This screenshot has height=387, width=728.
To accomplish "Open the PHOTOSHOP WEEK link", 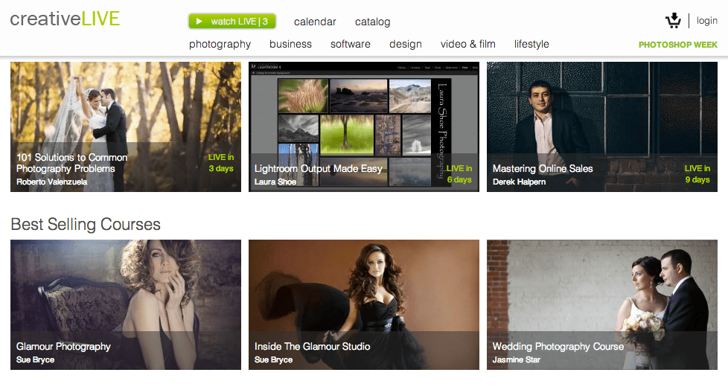I will click(x=678, y=45).
